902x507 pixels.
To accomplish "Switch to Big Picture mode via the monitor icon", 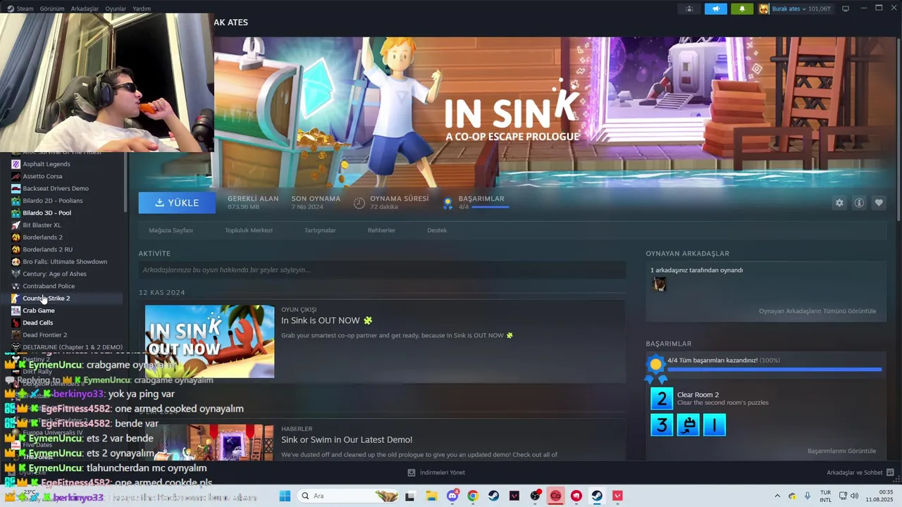I will pyautogui.click(x=846, y=8).
